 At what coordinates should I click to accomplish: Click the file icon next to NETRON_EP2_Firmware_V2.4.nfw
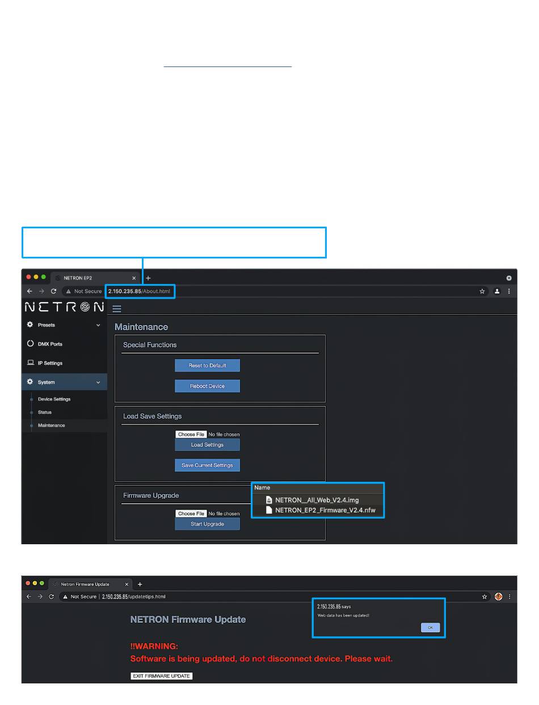[269, 510]
